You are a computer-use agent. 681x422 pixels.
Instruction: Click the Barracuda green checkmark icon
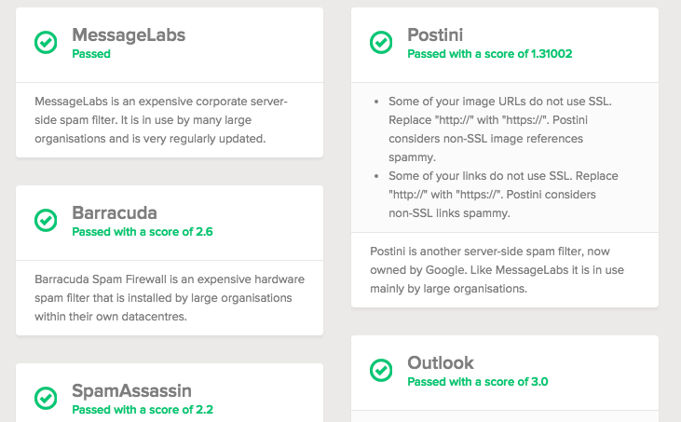pos(46,220)
